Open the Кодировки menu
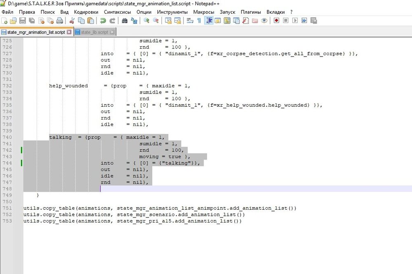The width and height of the screenshot is (412, 274). 87,12
